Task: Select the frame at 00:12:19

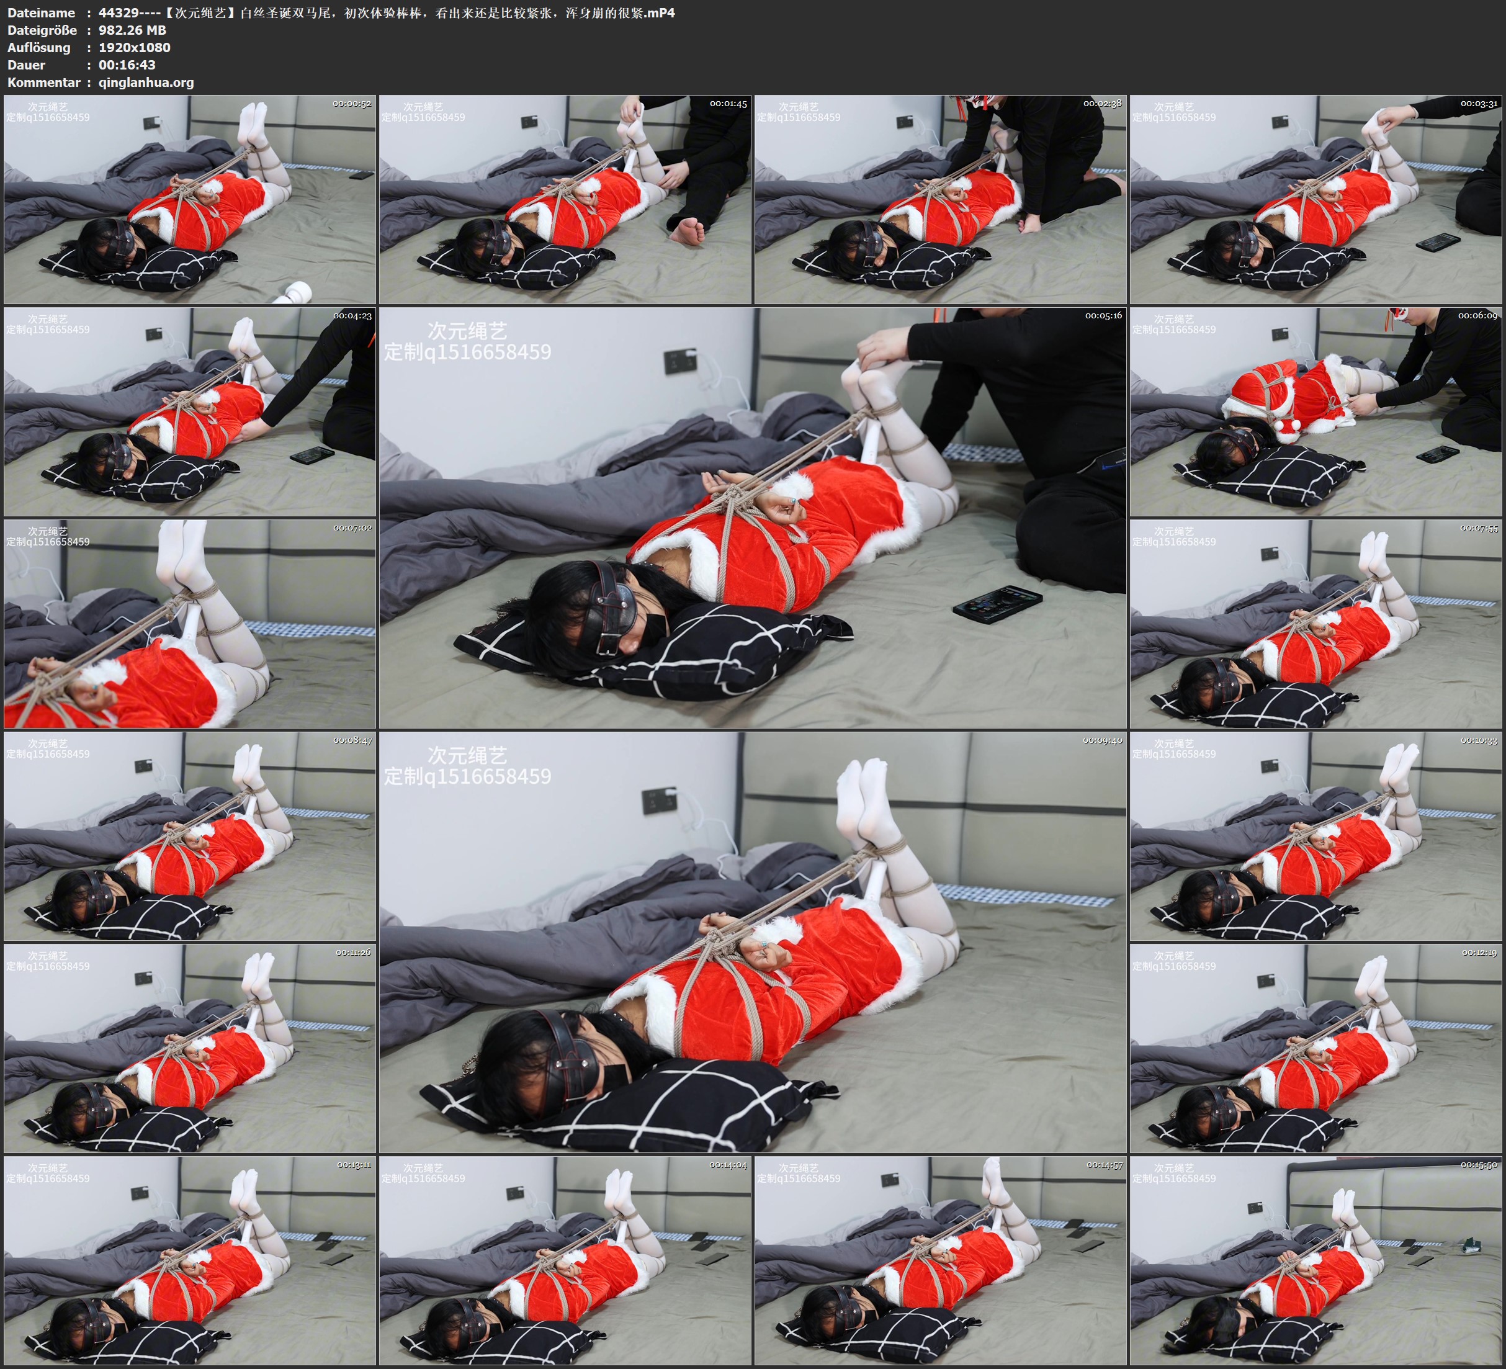Action: click(x=1316, y=1048)
